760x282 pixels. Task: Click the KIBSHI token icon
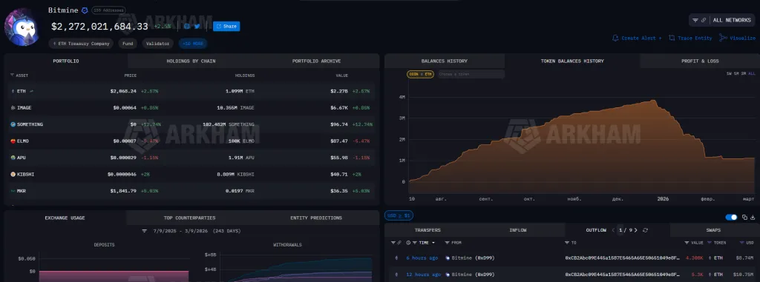[13, 174]
